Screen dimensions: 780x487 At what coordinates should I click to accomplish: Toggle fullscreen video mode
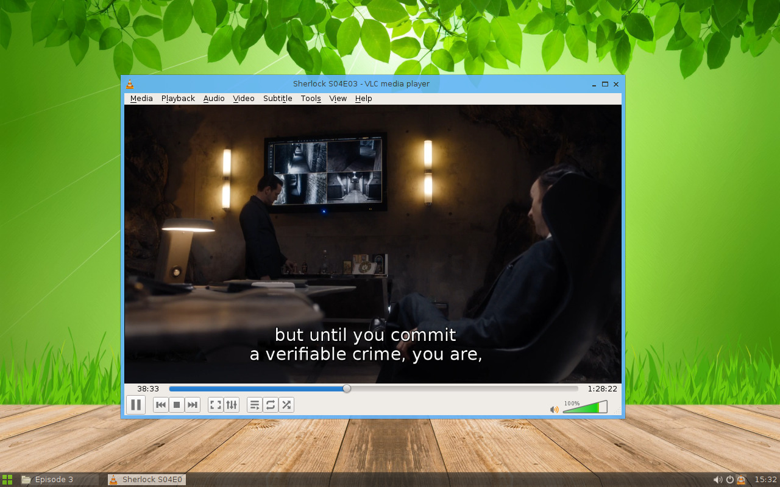[x=215, y=404]
